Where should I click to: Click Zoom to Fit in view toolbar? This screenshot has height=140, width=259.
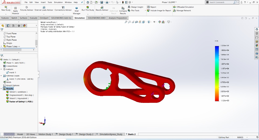(126, 22)
